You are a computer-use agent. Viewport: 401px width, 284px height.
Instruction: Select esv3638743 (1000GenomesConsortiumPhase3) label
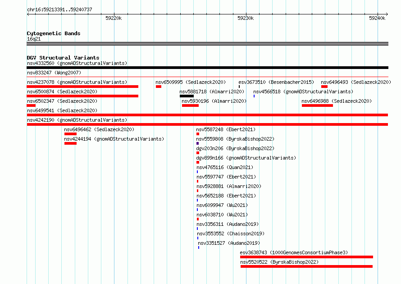click(294, 252)
